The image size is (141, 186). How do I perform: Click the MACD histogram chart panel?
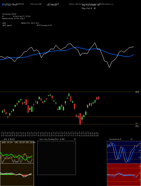pos(17,175)
